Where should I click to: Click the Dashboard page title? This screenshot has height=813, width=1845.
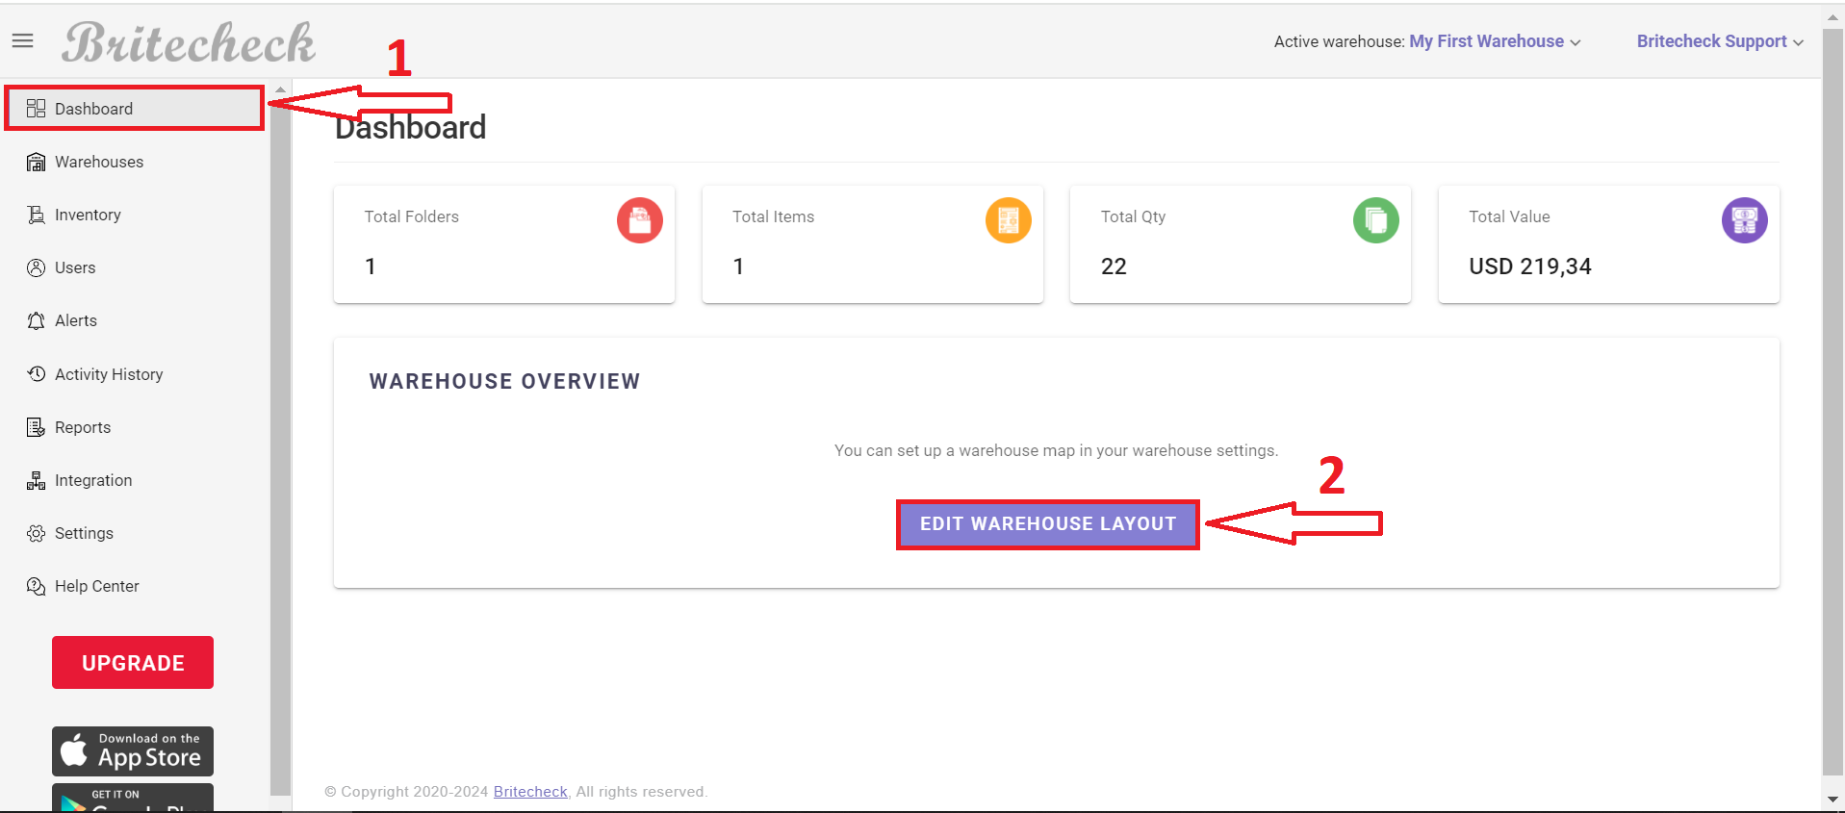click(411, 128)
